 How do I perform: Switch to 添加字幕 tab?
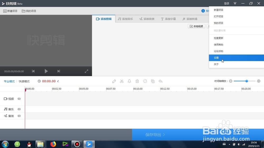pos(168,19)
